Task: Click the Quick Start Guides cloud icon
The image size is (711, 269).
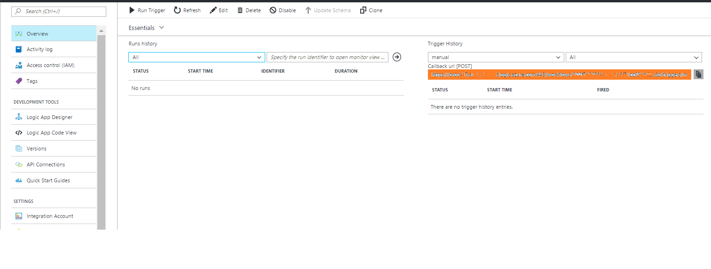Action: (x=19, y=180)
